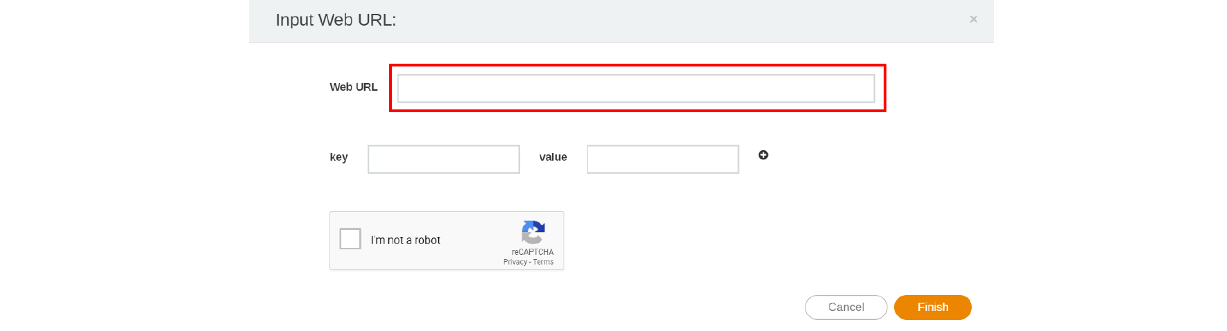Image resolution: width=1227 pixels, height=331 pixels.
Task: Click into the value input field
Action: pos(662,159)
